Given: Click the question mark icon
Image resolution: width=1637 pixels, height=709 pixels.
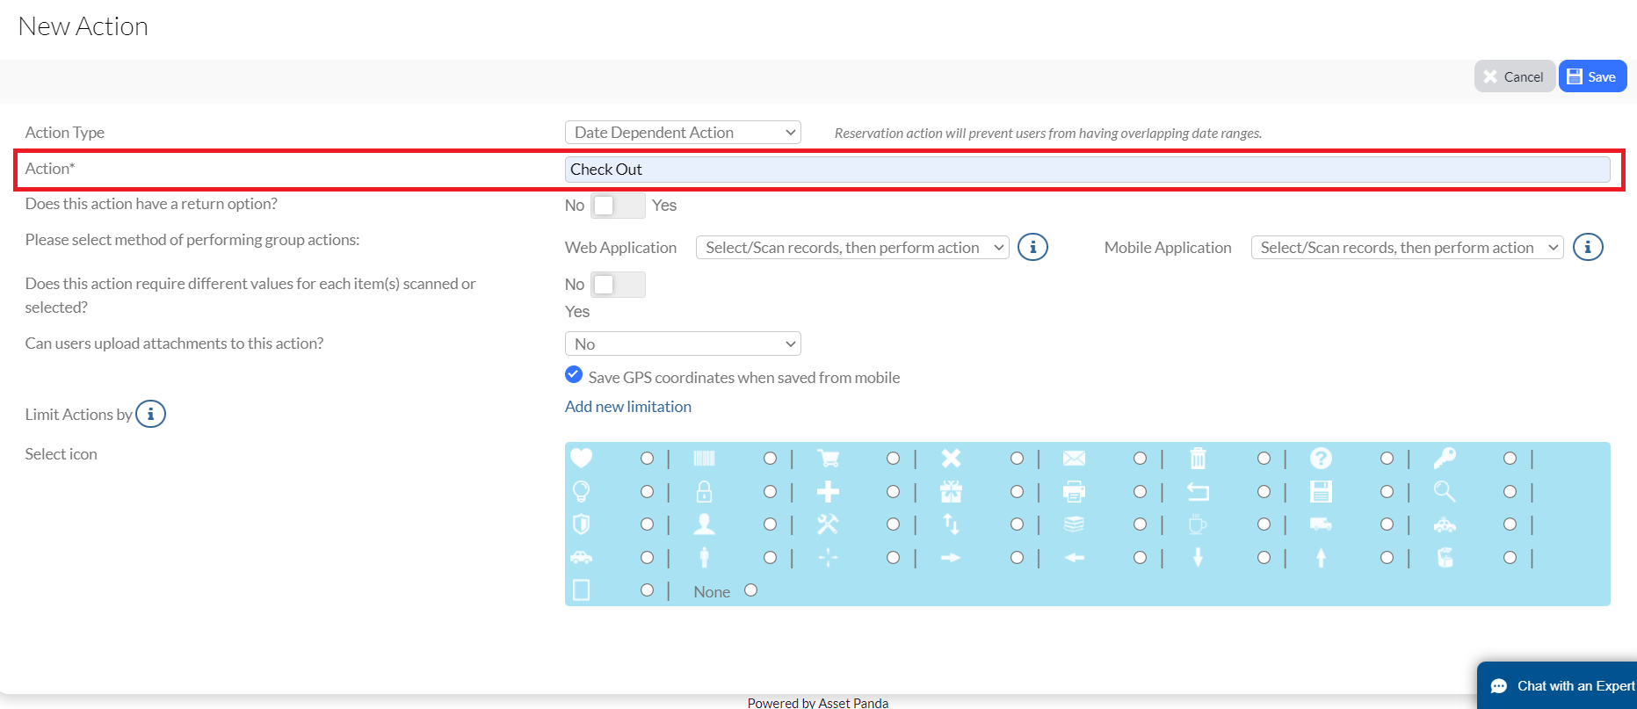Looking at the screenshot, I should coord(1321,458).
